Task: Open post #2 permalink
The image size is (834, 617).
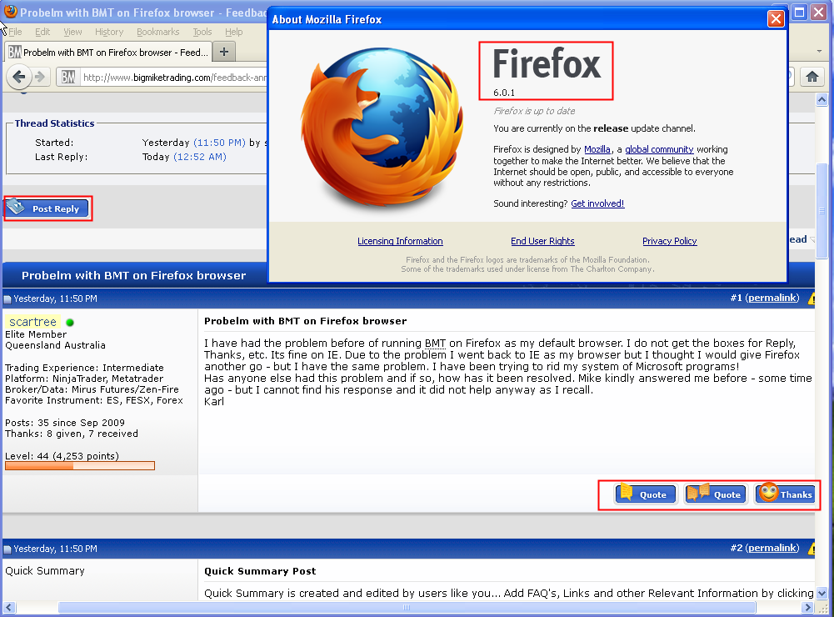Action: tap(772, 548)
